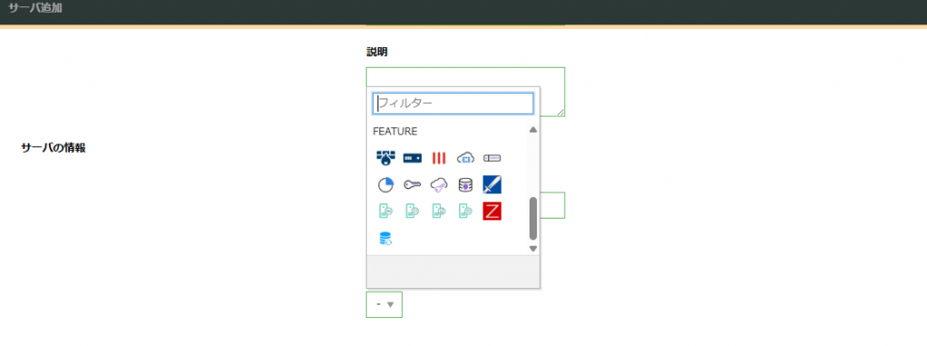This screenshot has width=927, height=346.
Task: Pick teal server icon beside red Z icon
Action: pyautogui.click(x=465, y=211)
